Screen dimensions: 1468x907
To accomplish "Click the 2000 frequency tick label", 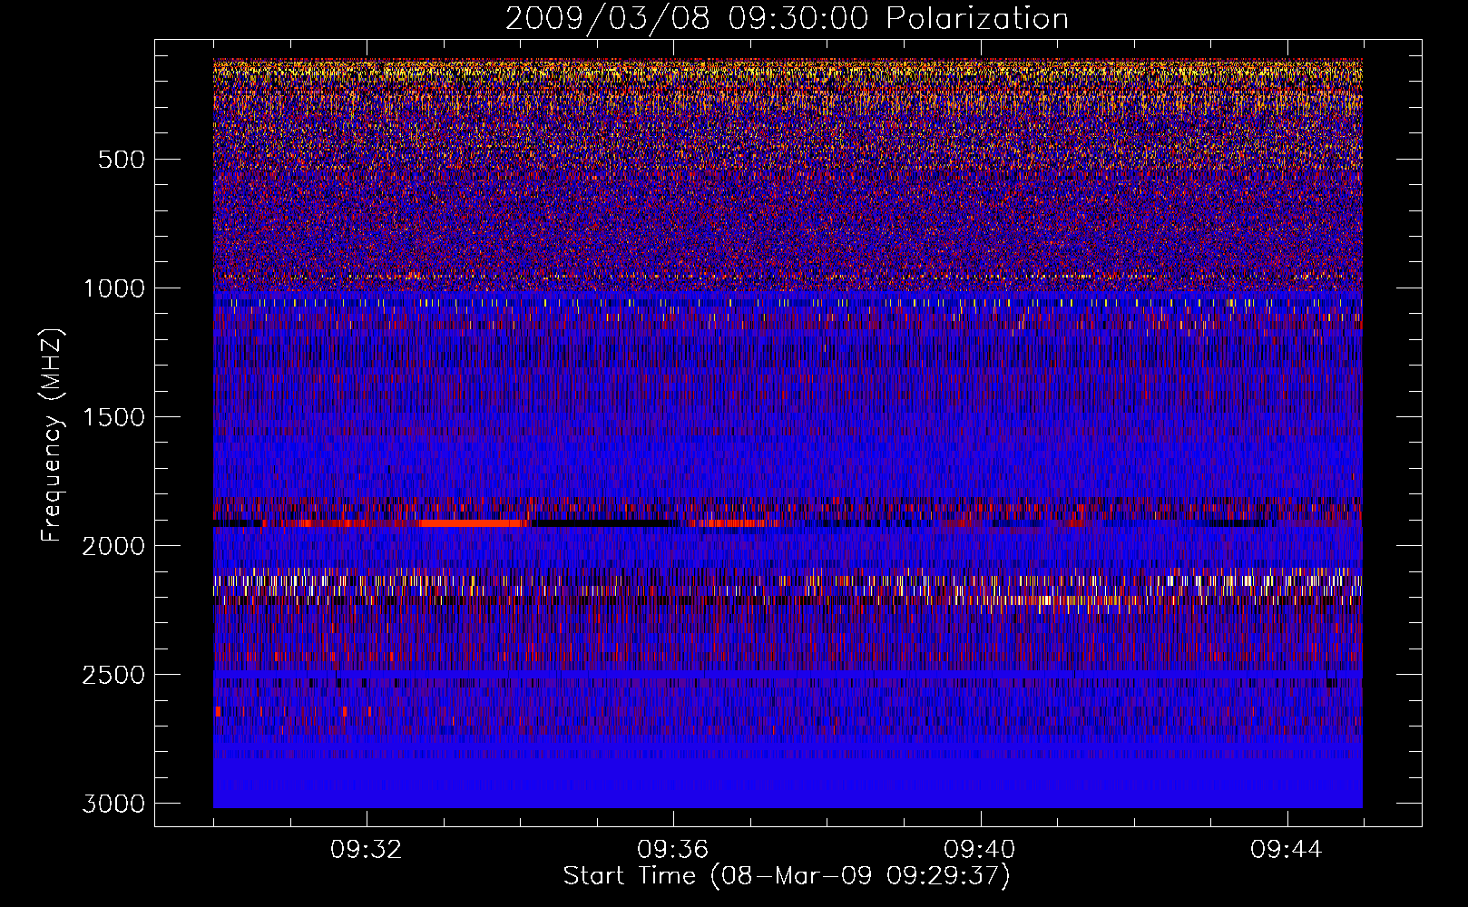I will click(113, 546).
